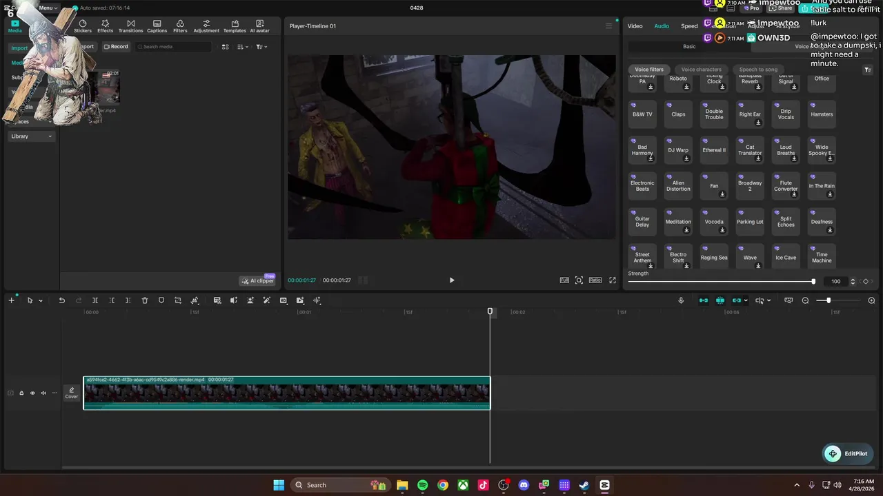Hide the video track with eye icon
The image size is (883, 496).
pos(32,393)
